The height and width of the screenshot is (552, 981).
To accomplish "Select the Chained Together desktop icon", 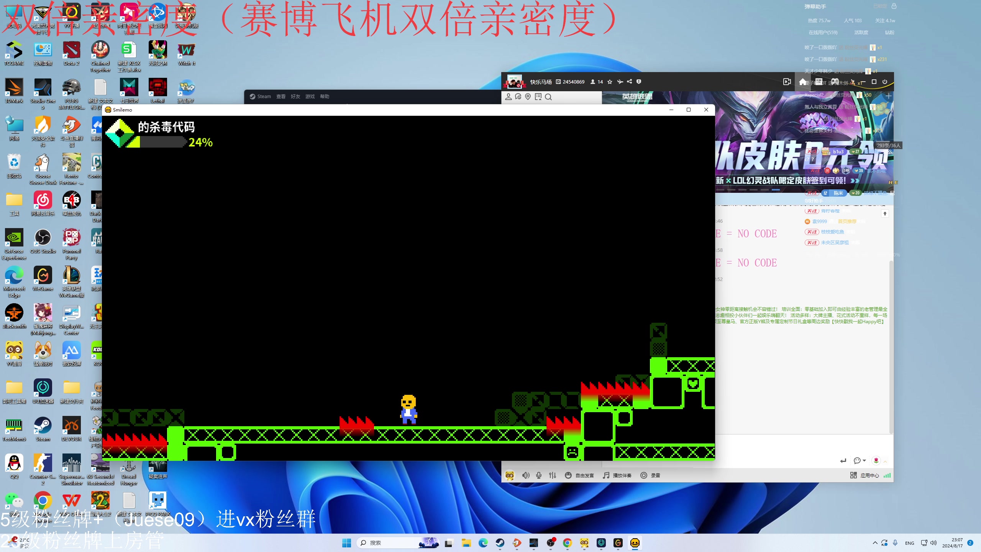I will [100, 56].
